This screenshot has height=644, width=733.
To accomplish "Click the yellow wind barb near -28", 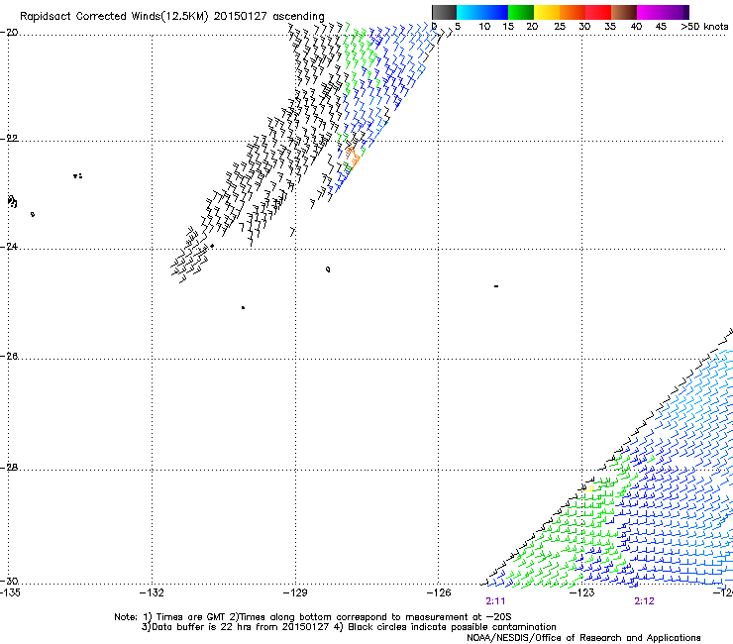I will click(x=591, y=488).
